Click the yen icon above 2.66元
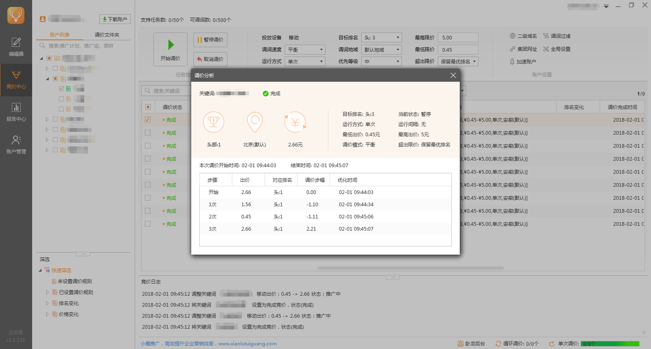The width and height of the screenshot is (651, 349). [295, 122]
